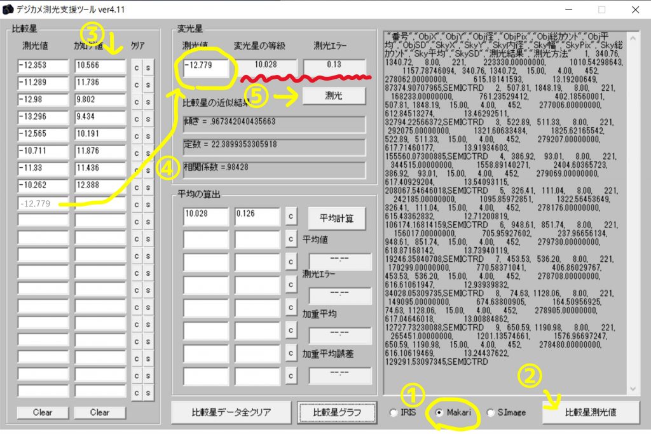Click the s button in the -11.289 row
The width and height of the screenshot is (651, 434).
[x=147, y=85]
